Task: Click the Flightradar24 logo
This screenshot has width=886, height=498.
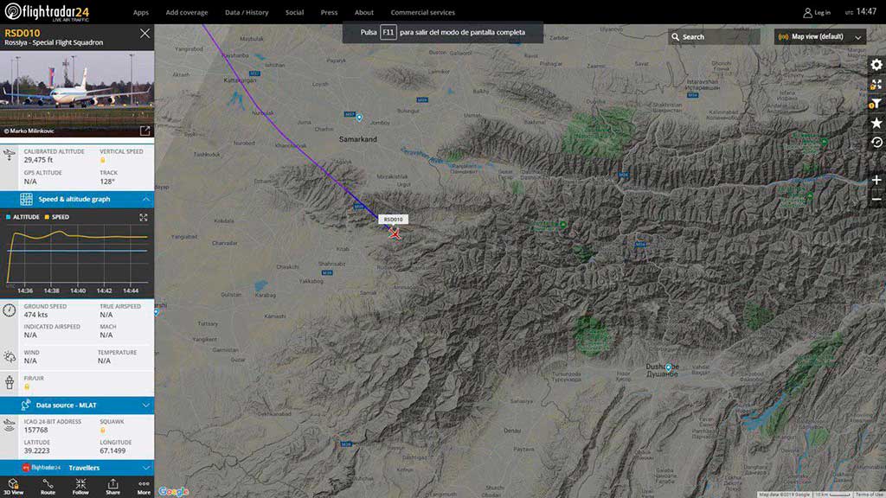Action: tap(47, 12)
